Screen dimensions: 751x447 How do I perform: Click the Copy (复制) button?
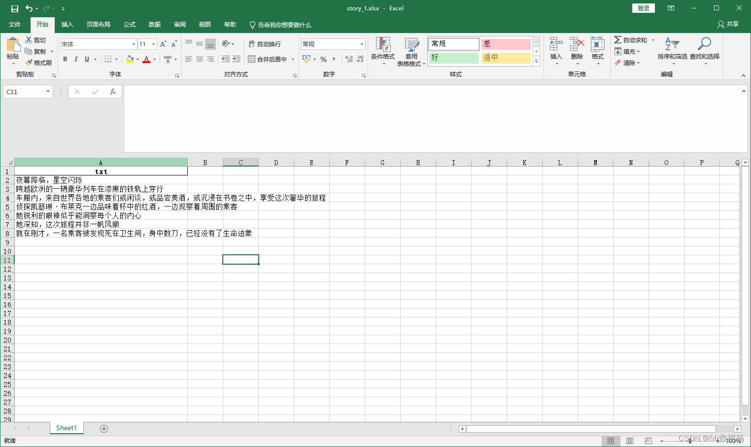[35, 51]
